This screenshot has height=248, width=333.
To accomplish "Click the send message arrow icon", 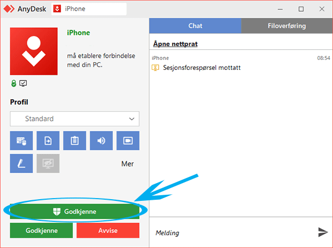I will click(322, 232).
